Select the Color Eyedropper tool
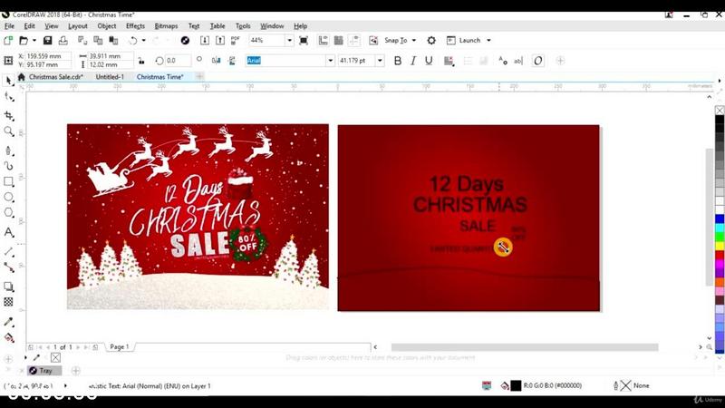Image resolution: width=725 pixels, height=408 pixels. point(9,322)
